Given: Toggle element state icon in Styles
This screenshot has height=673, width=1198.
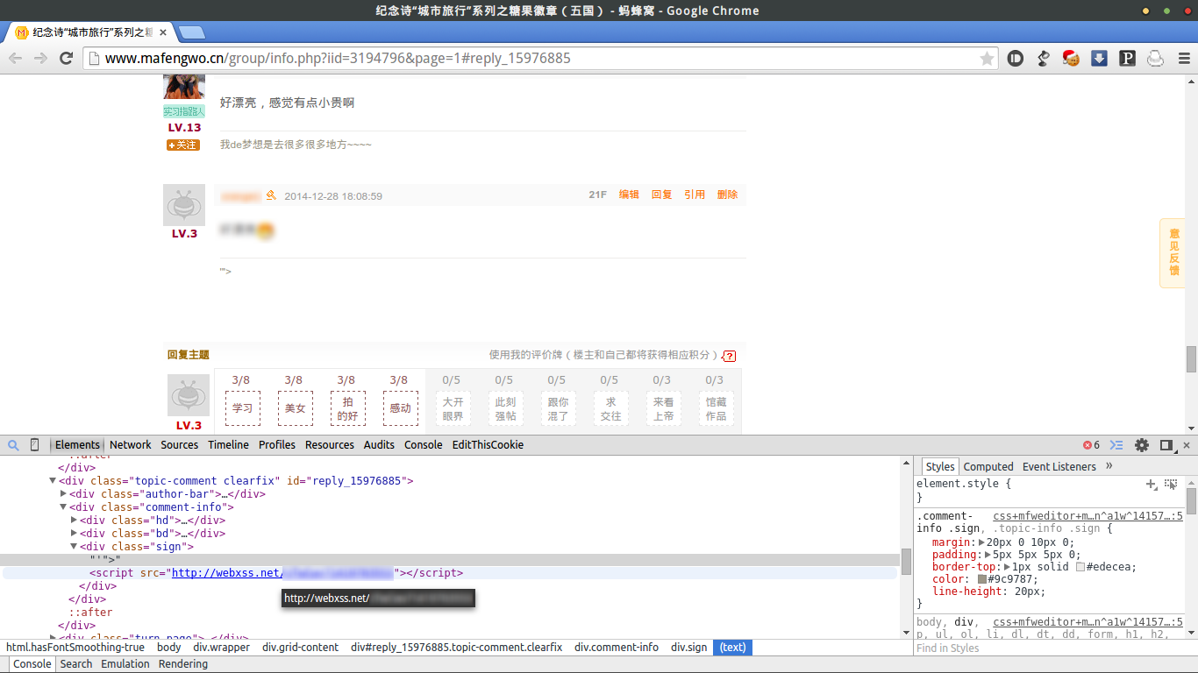Looking at the screenshot, I should coord(1171,484).
